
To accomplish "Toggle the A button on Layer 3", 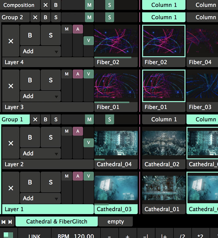I will pyautogui.click(x=78, y=74).
